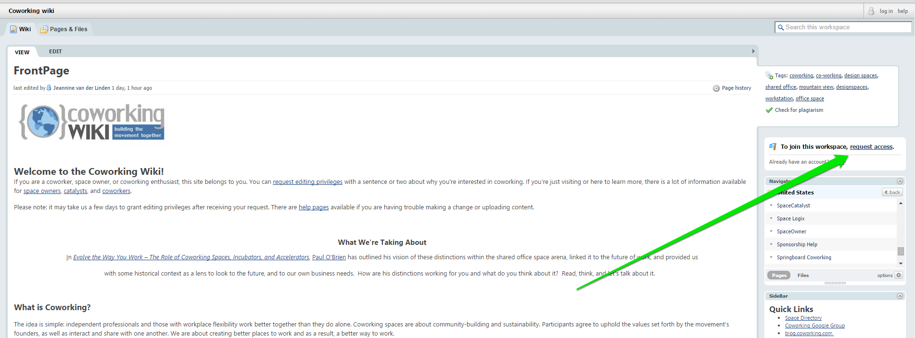Viewport: 915px width, 338px height.
Task: Switch to the EDIT tab
Action: [55, 51]
